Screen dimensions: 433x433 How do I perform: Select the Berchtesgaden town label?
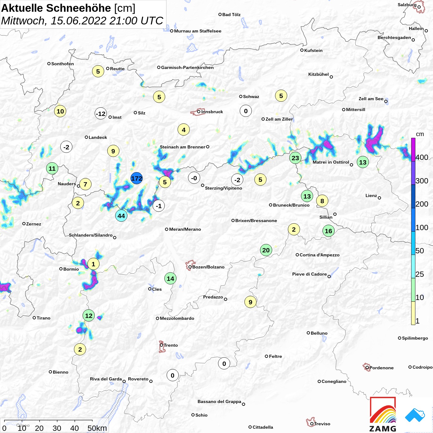[x=394, y=37]
